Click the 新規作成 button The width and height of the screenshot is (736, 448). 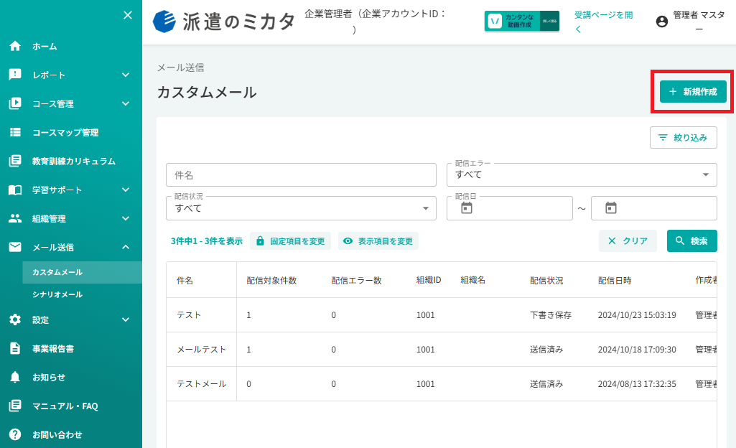click(693, 91)
